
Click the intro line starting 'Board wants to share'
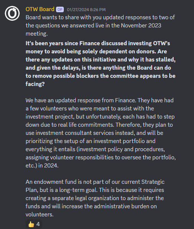pos(100,26)
